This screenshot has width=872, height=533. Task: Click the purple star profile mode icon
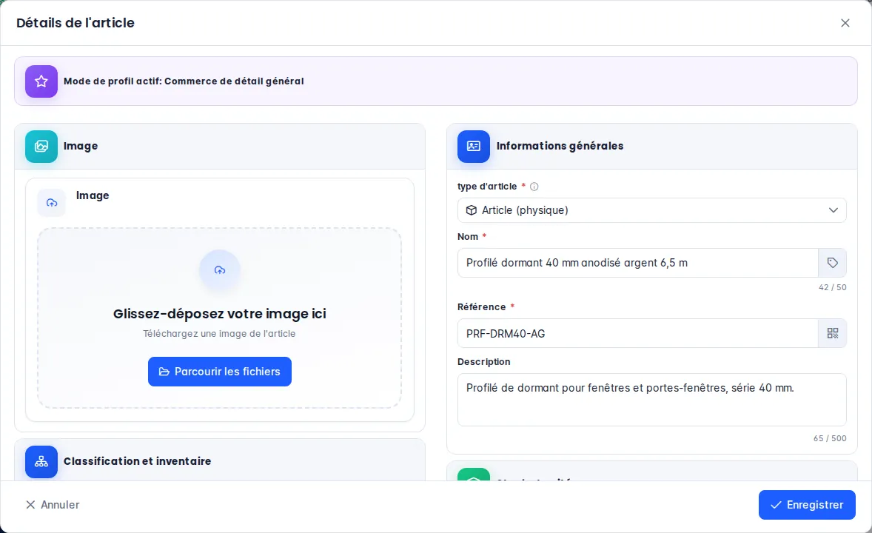click(x=41, y=81)
